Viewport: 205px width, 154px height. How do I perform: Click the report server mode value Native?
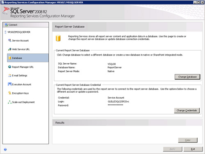(111, 71)
